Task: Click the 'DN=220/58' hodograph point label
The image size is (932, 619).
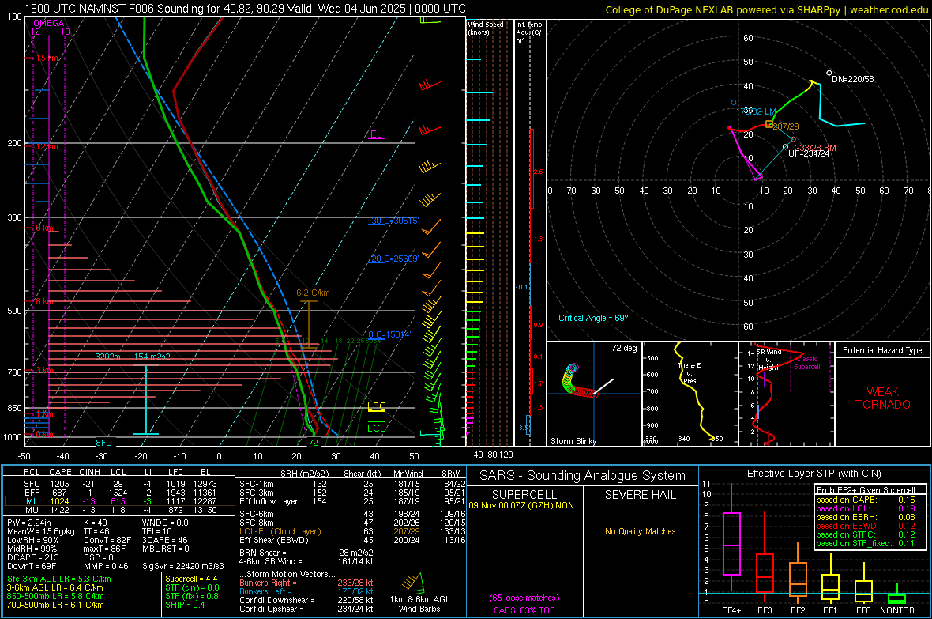Action: 853,79
